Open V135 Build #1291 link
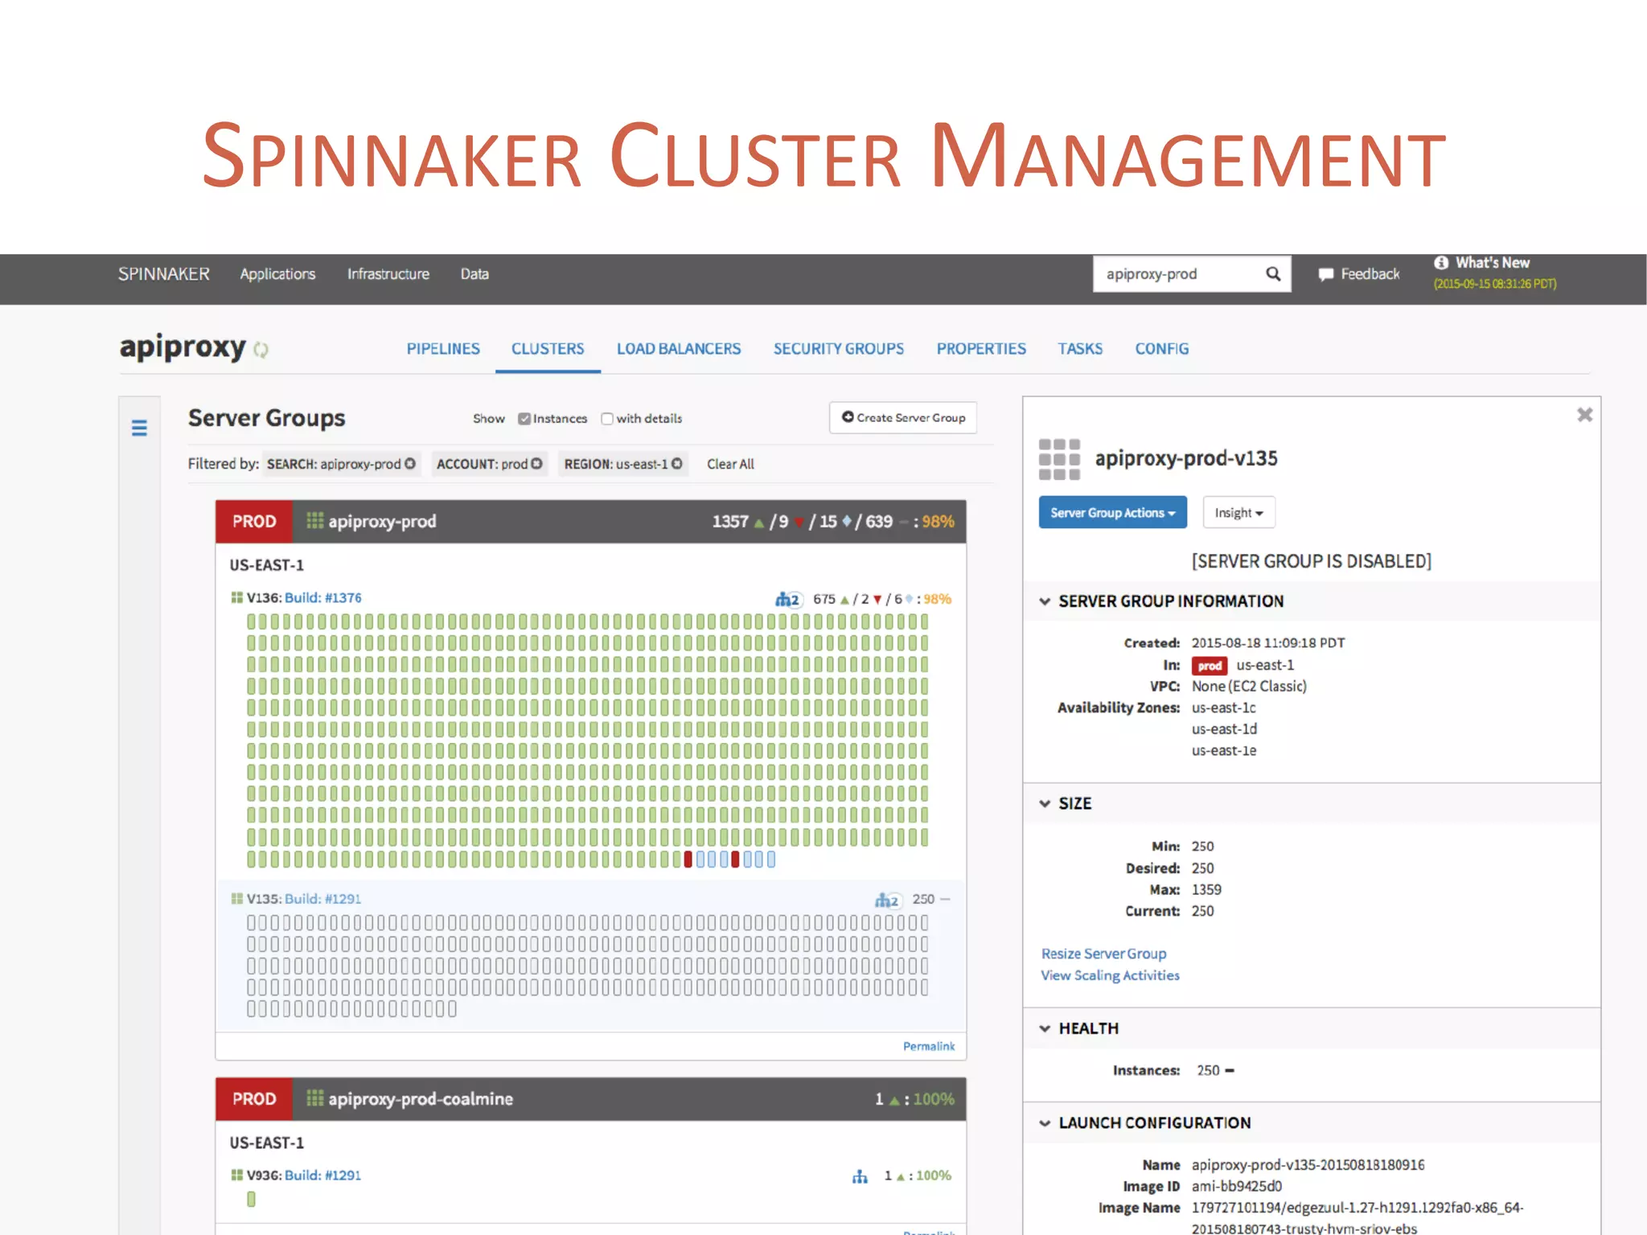This screenshot has height=1235, width=1647. point(322,898)
